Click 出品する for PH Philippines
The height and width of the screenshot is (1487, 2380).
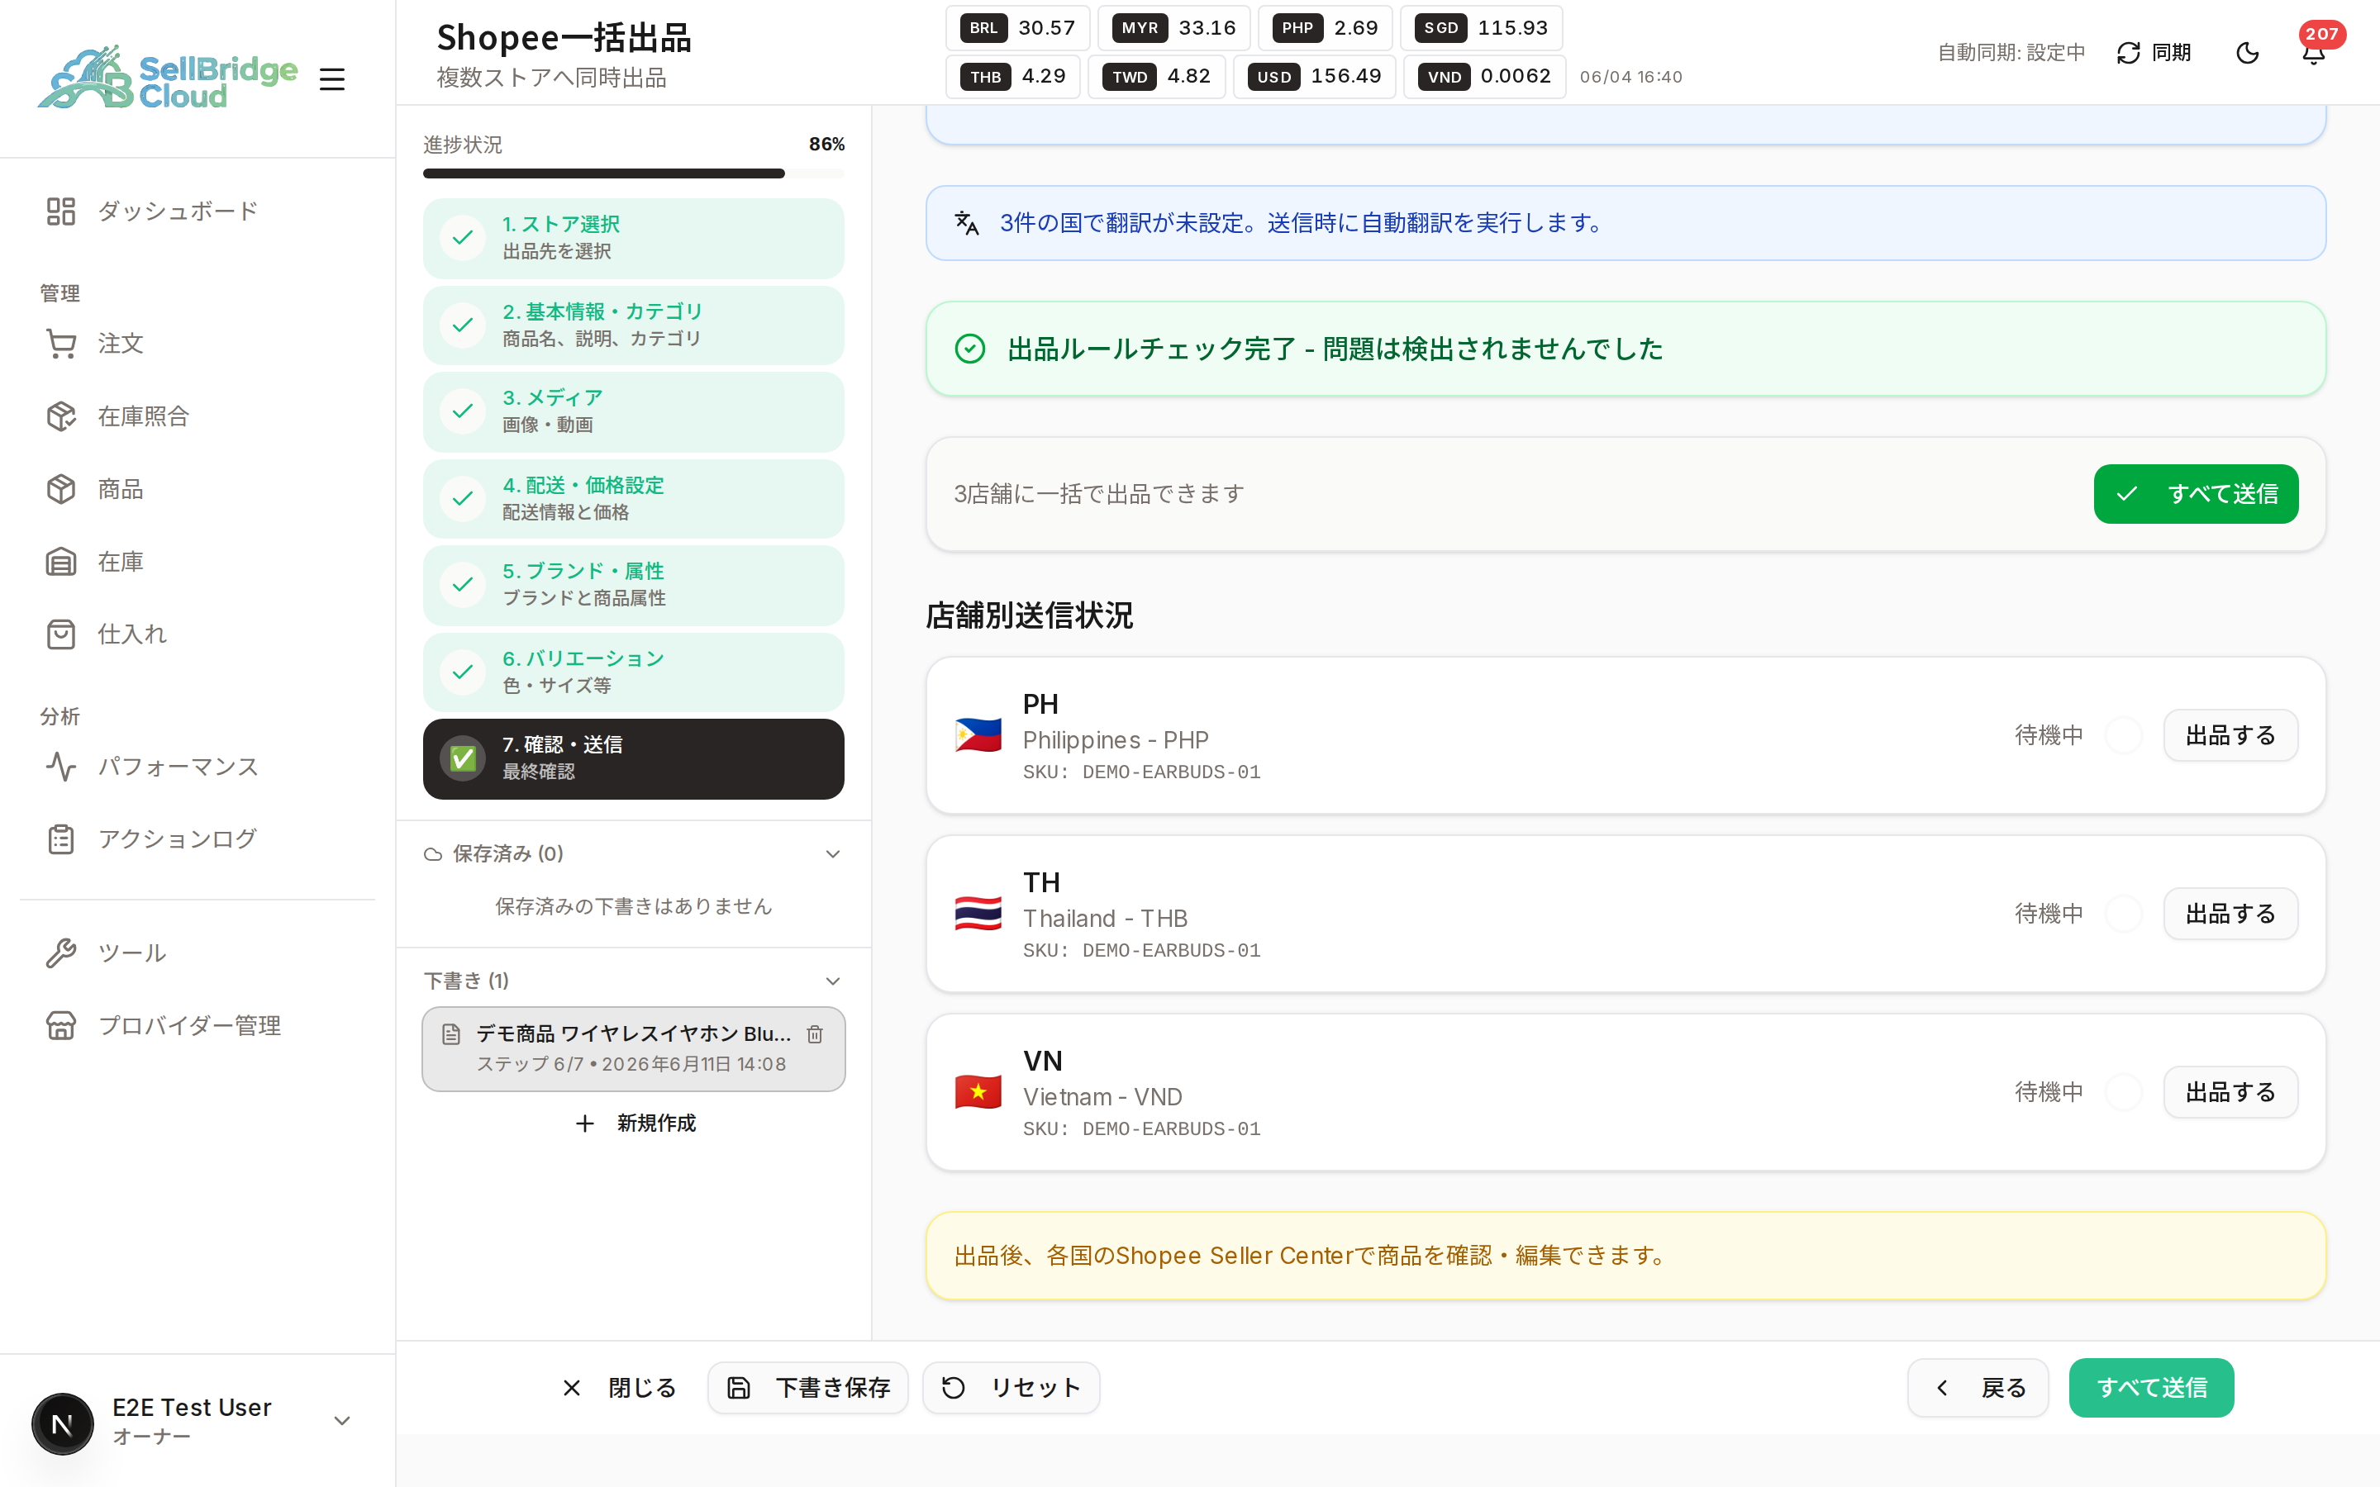pyautogui.click(x=2230, y=734)
